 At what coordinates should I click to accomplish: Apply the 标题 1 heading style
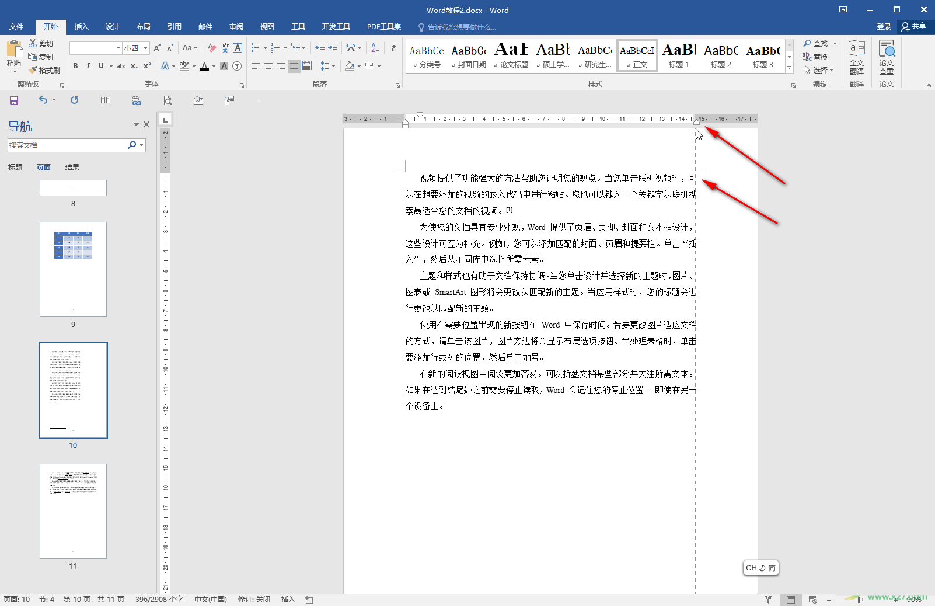(x=679, y=56)
